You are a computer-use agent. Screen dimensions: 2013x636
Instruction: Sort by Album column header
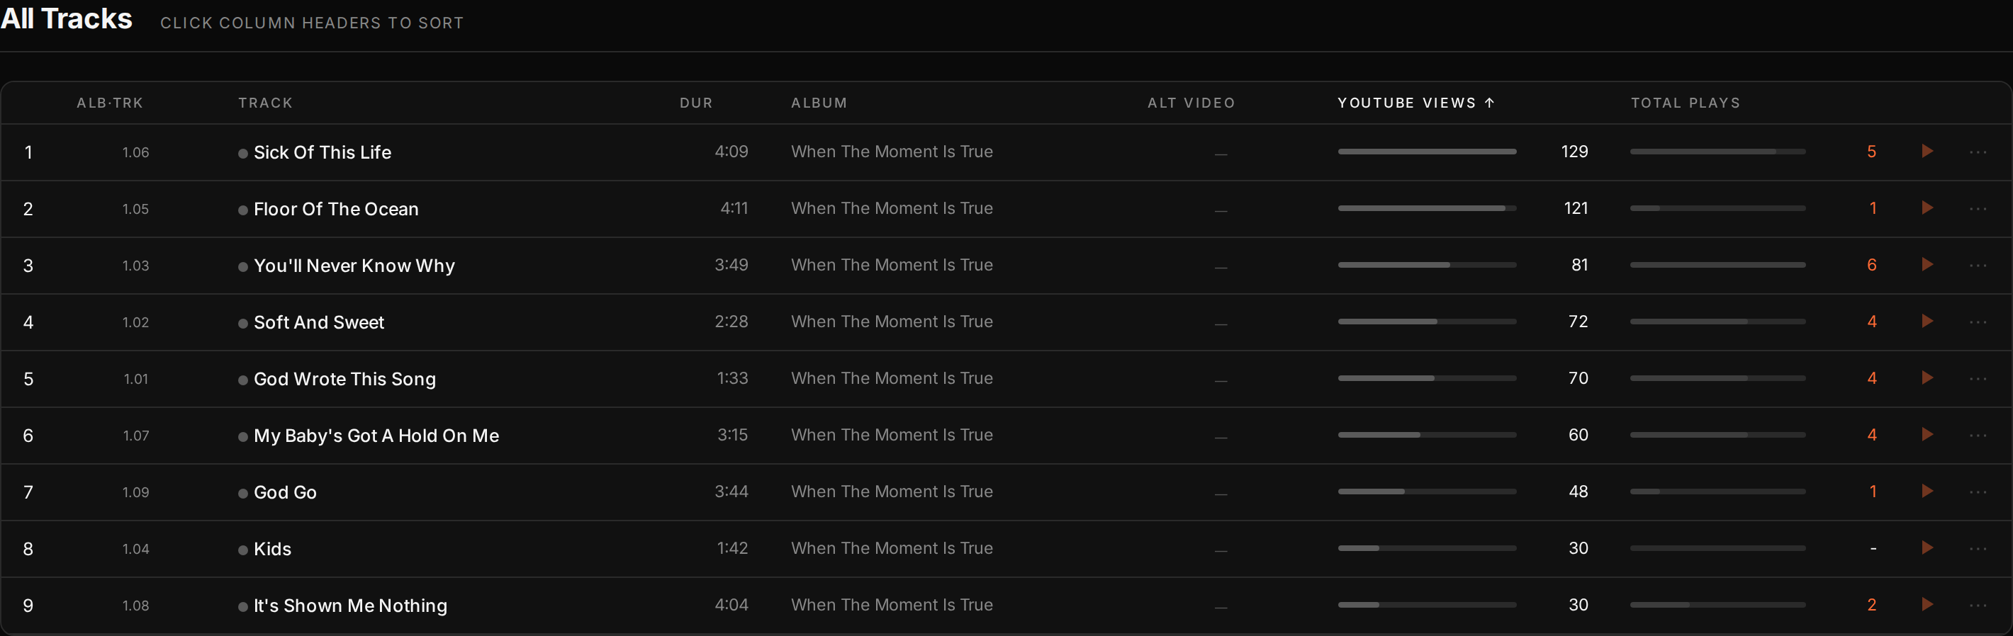pyautogui.click(x=819, y=103)
